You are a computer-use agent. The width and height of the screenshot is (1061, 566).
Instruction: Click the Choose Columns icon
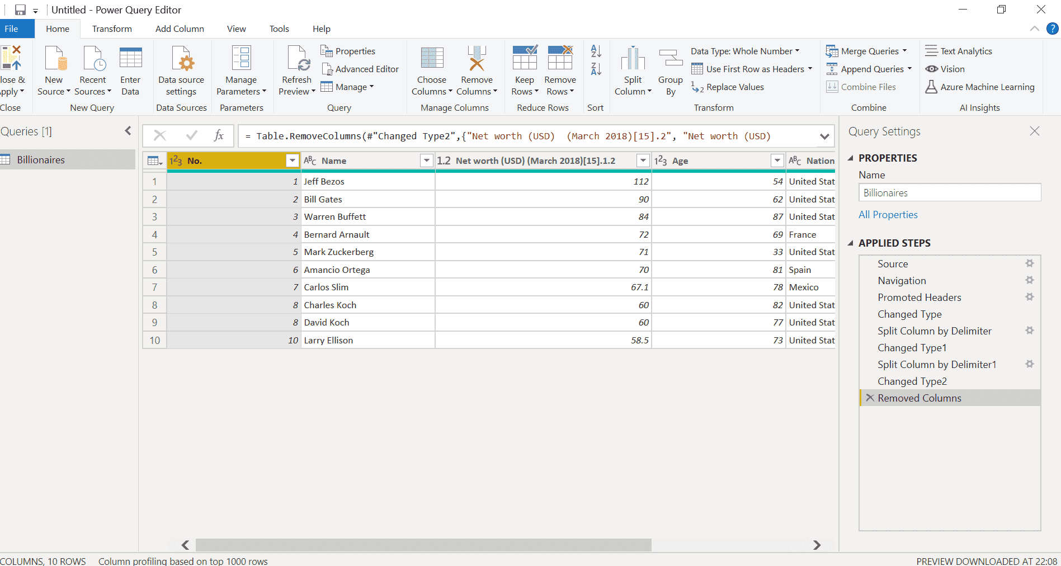(x=432, y=59)
